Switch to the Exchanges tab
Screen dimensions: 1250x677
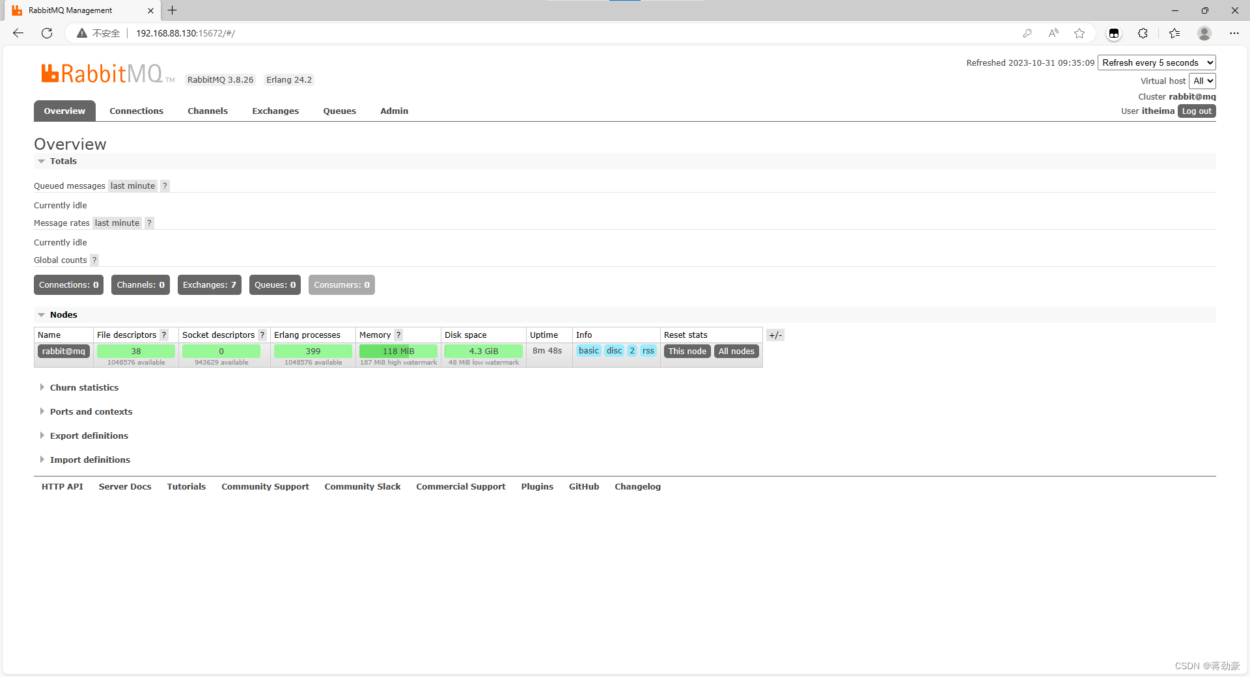275,111
